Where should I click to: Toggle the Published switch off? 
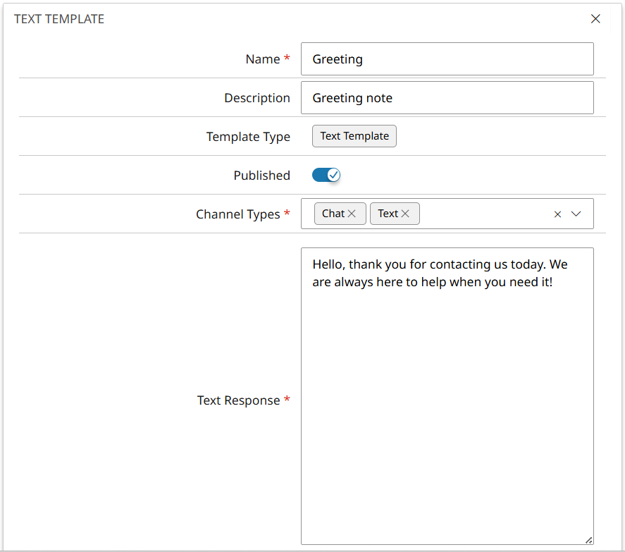coord(326,175)
